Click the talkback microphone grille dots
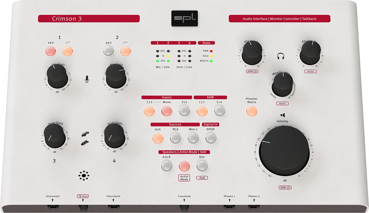Screen dimensions: 369x213 84,176
